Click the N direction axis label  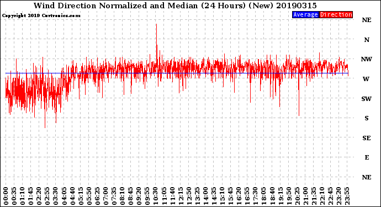(x=367, y=40)
